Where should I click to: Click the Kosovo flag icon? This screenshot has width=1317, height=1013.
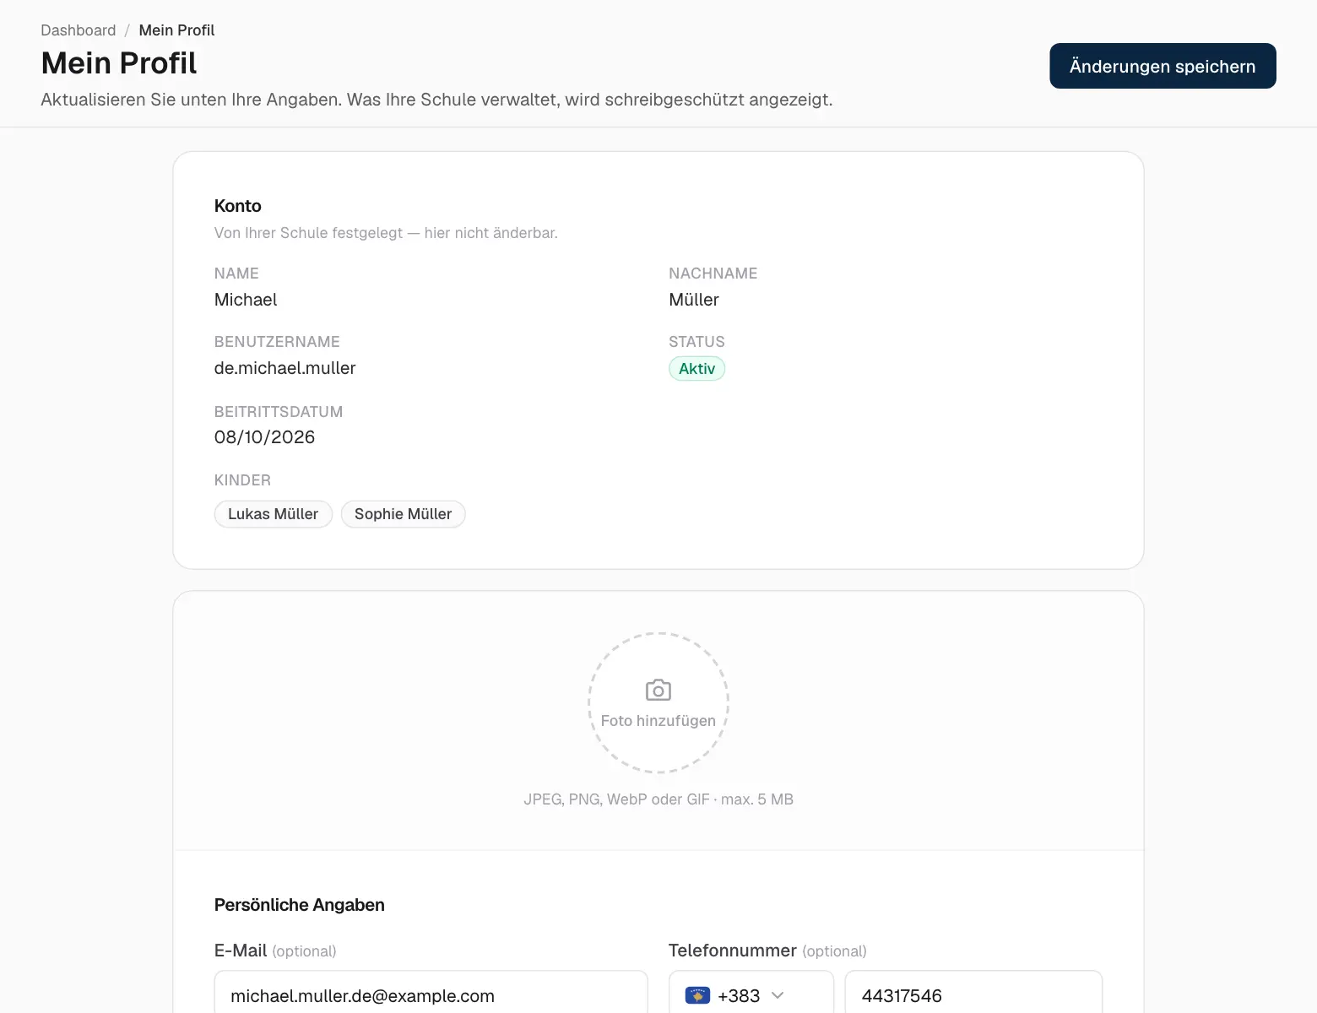tap(697, 995)
